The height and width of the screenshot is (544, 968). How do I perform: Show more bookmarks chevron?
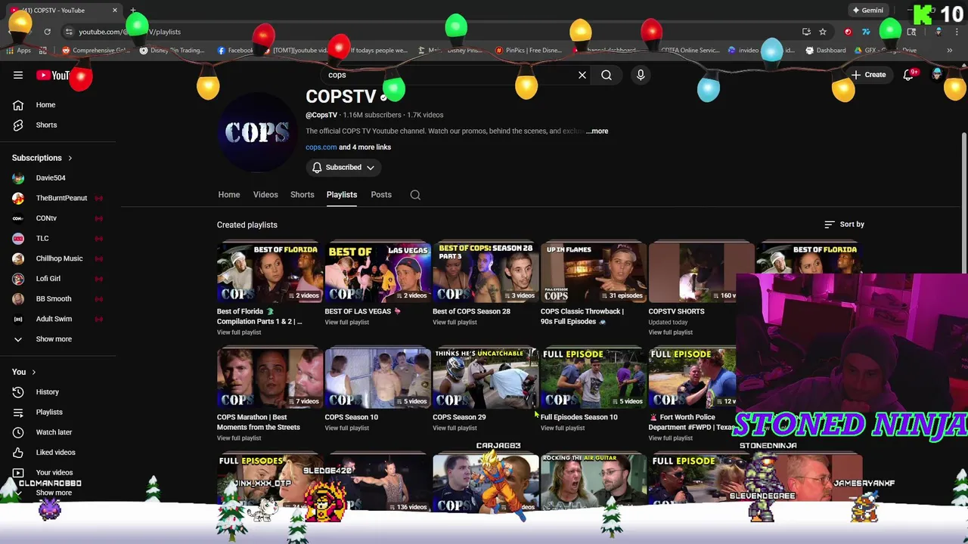tap(949, 51)
